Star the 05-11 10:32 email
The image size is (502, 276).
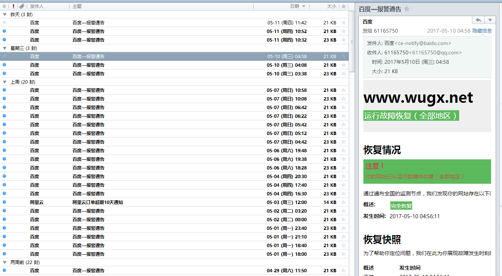tap(343, 40)
